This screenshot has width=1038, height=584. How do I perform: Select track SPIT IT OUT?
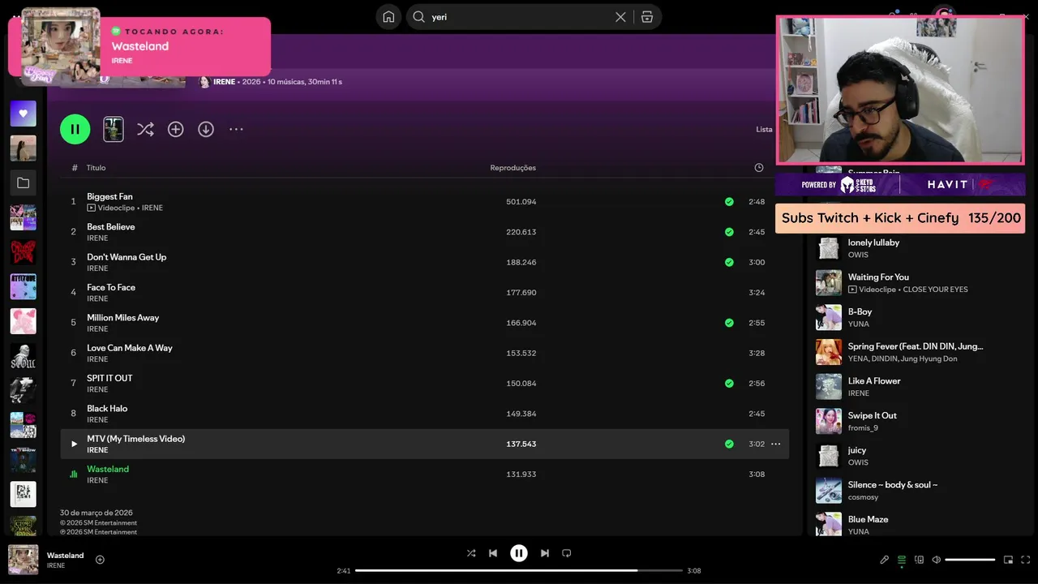pos(109,378)
